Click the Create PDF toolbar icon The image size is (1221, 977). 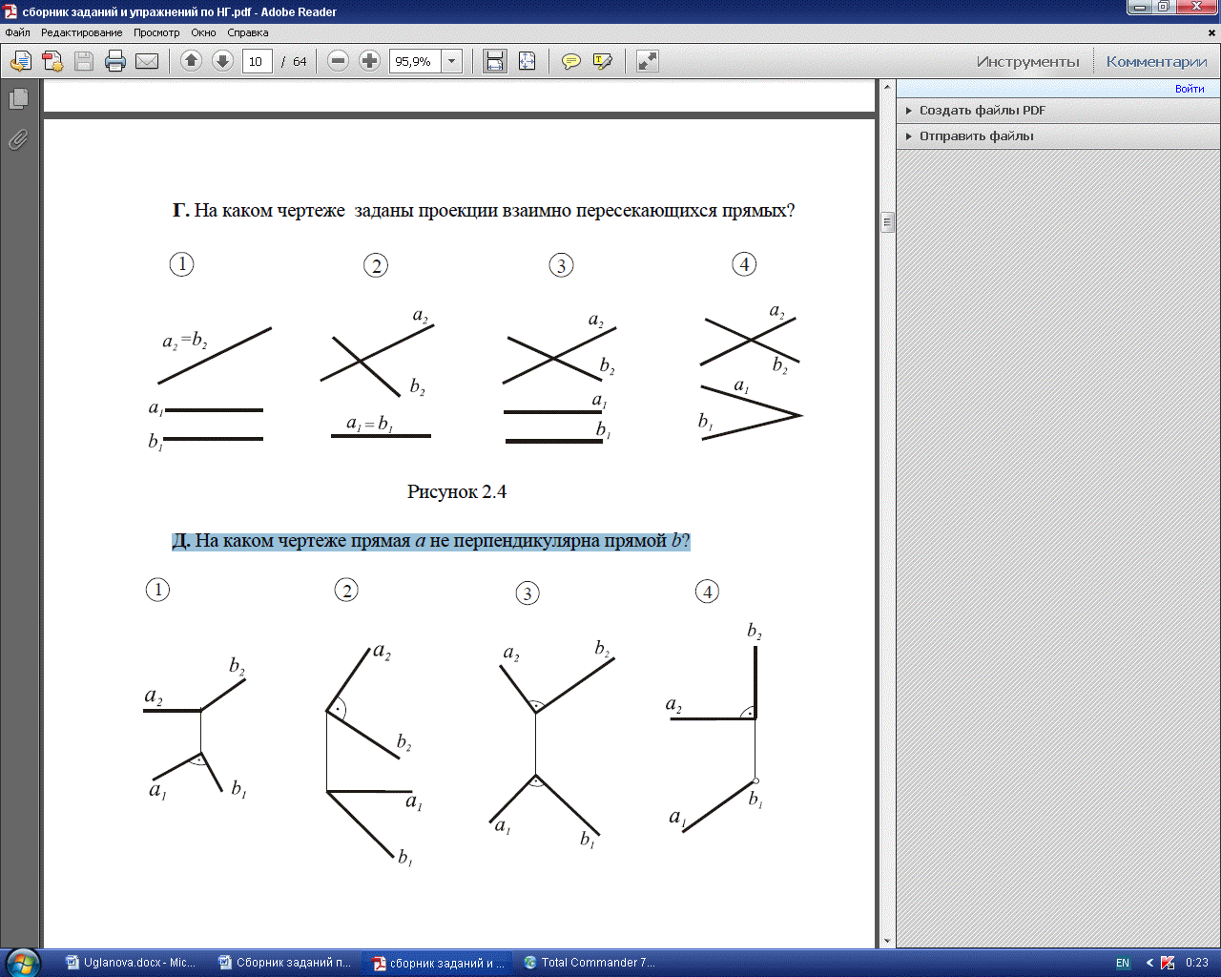tap(52, 62)
